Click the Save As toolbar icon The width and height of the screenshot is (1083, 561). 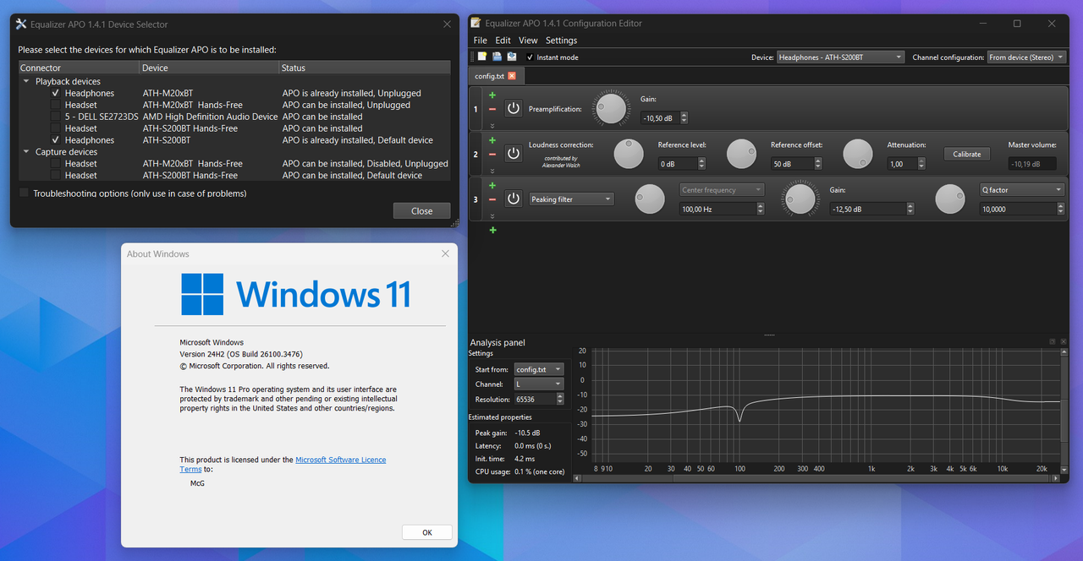pos(511,57)
